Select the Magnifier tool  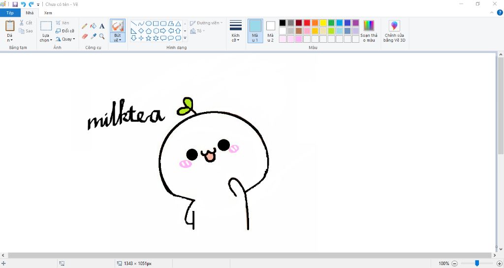coord(102,36)
